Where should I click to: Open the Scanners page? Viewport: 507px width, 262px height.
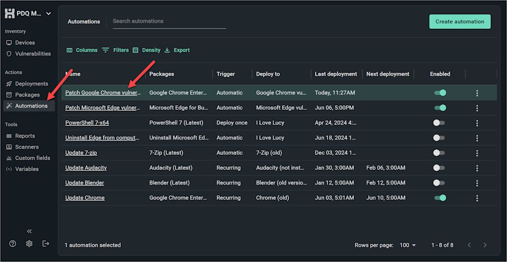pyautogui.click(x=22, y=147)
